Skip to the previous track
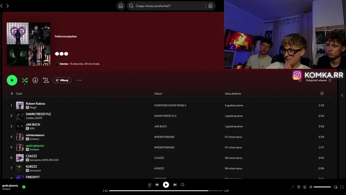Image resolution: width=346 pixels, height=195 pixels. pyautogui.click(x=157, y=185)
